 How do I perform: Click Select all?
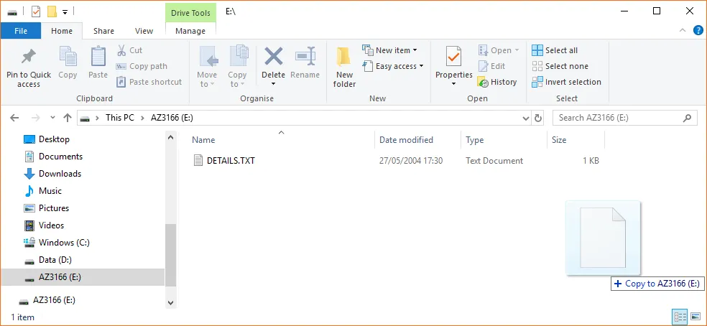tap(555, 50)
